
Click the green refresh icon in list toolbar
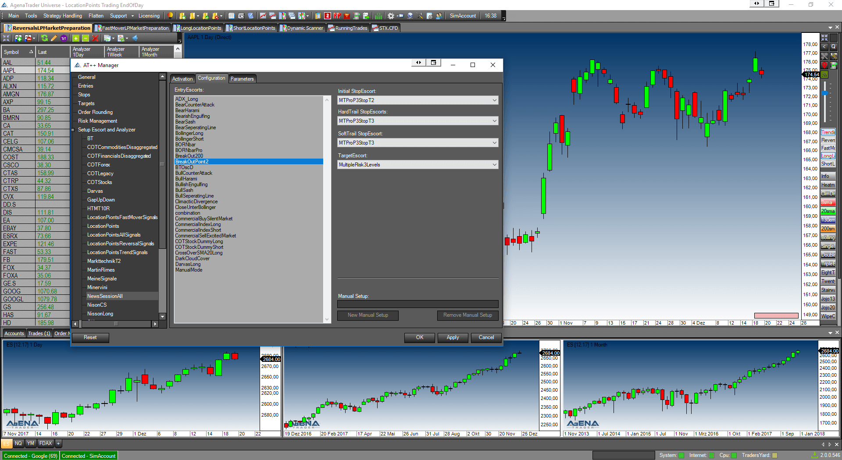tap(44, 38)
